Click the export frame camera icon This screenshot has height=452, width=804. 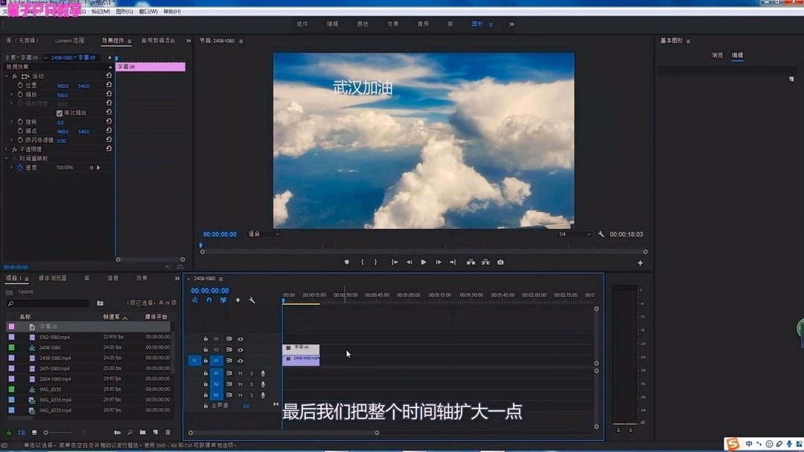[x=501, y=262]
